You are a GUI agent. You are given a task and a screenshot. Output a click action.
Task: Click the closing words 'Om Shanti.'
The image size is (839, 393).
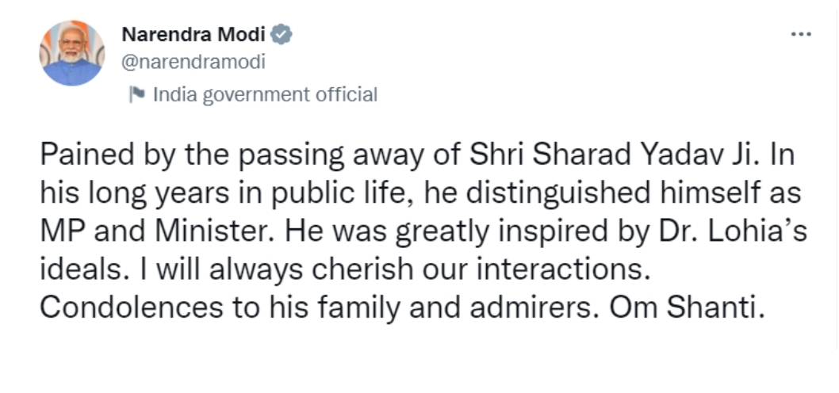click(x=687, y=308)
